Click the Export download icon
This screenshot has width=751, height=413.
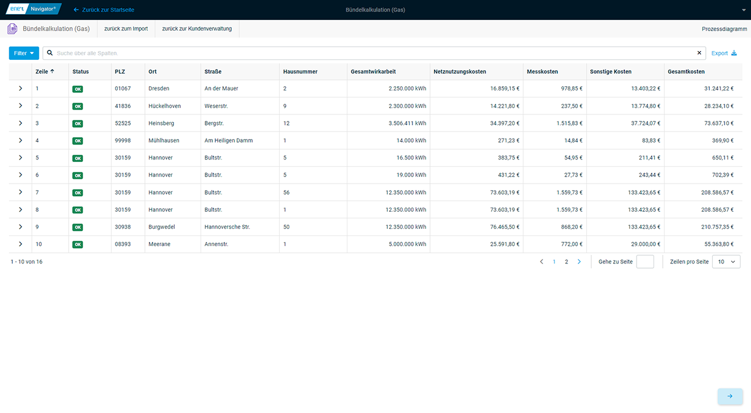733,53
